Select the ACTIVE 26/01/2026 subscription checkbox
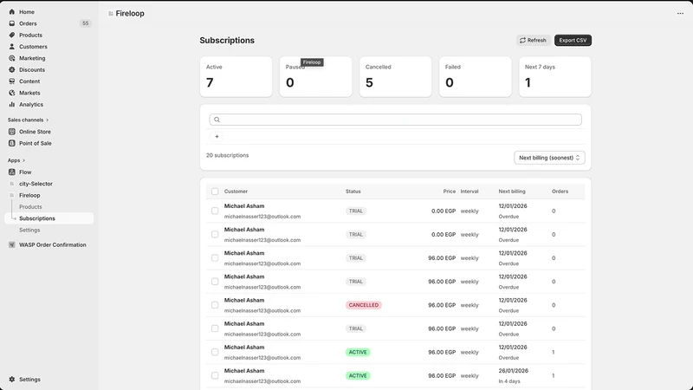Image resolution: width=693 pixels, height=390 pixels. tap(215, 375)
